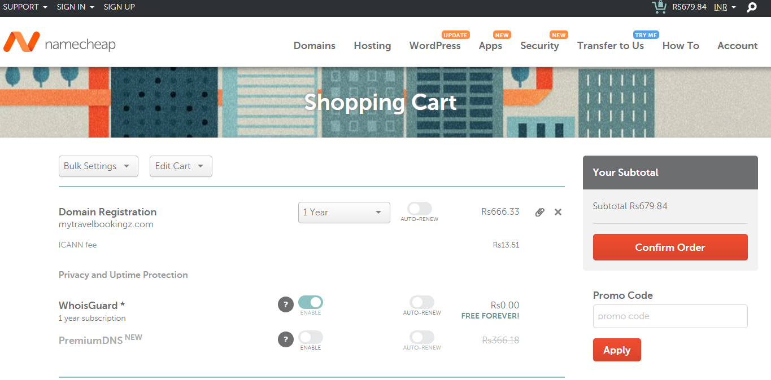
Task: Toggle auto-renew for PremiumDNS
Action: [422, 337]
